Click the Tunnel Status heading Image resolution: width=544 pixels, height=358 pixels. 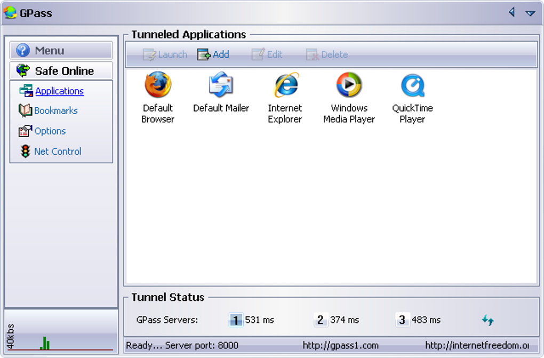[x=168, y=297]
